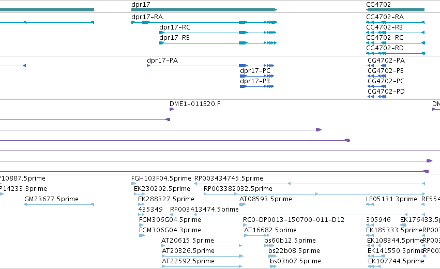440x269 pixels.
Task: Select protein dpr17-PC label
Action: [255, 71]
